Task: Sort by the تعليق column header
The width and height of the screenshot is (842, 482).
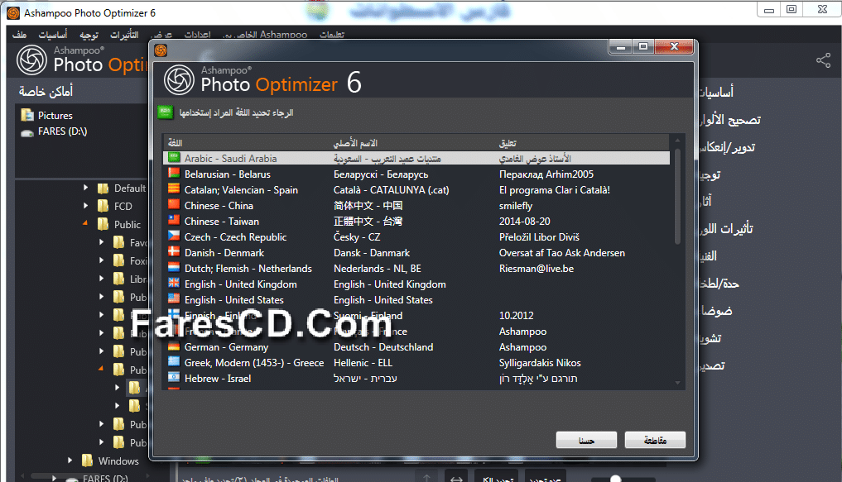Action: 508,143
